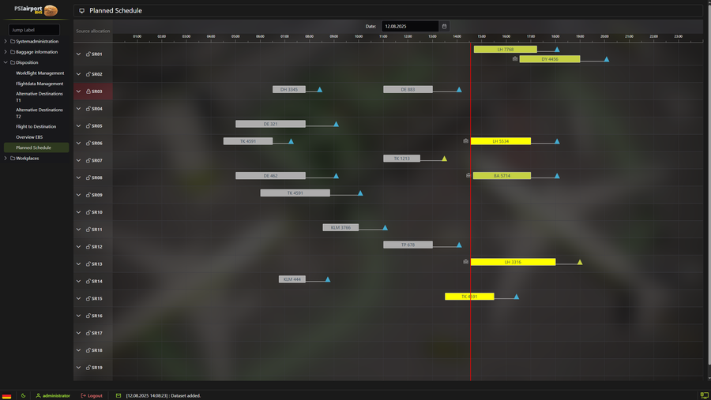The image size is (711, 400).
Task: Open the envelope message icon in status bar
Action: point(118,395)
